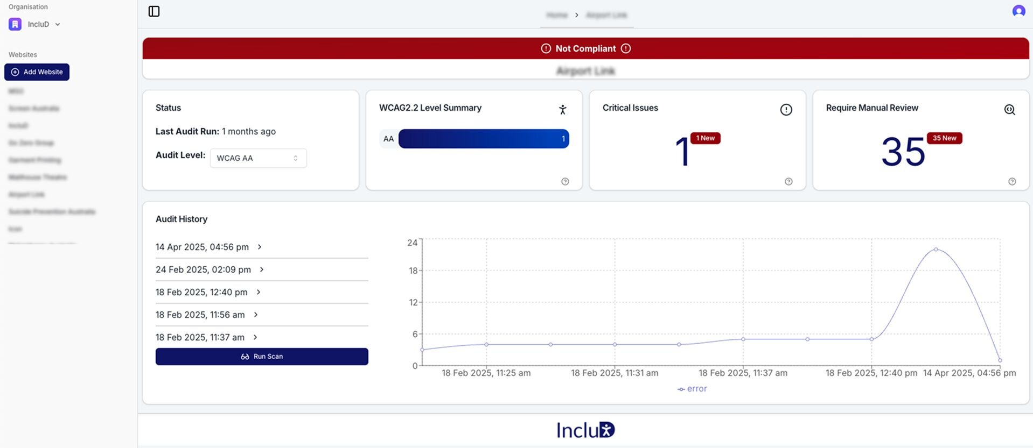Open help icon in Require Manual Review card
1033x448 pixels.
click(x=1012, y=182)
